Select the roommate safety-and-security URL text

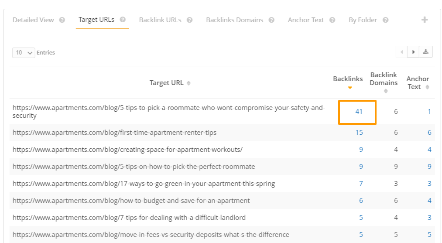[168, 112]
